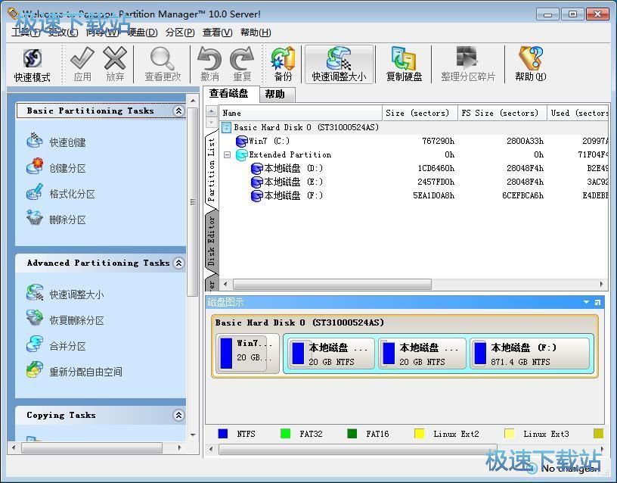Click the NTFS blue legend swatch
This screenshot has width=617, height=483.
[x=223, y=433]
